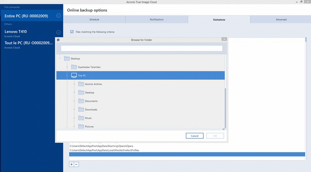Select Documents label in folder tree
This screenshot has width=311, height=172.
coord(91,101)
